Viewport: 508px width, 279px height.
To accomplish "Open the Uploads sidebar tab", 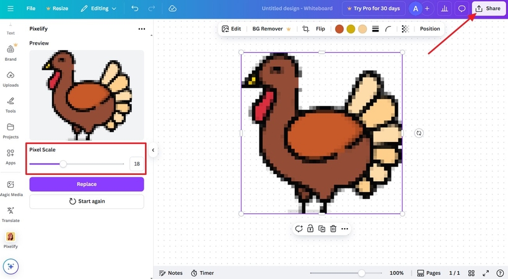I will pos(11,79).
